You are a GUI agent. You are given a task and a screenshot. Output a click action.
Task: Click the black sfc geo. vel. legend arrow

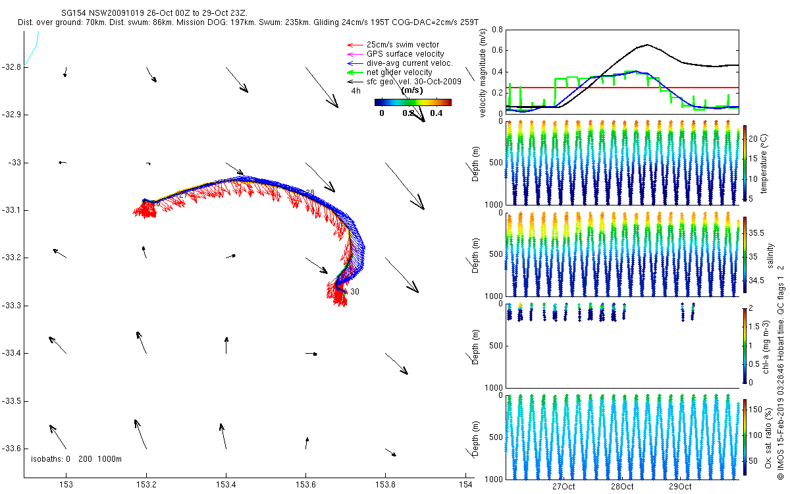(354, 82)
